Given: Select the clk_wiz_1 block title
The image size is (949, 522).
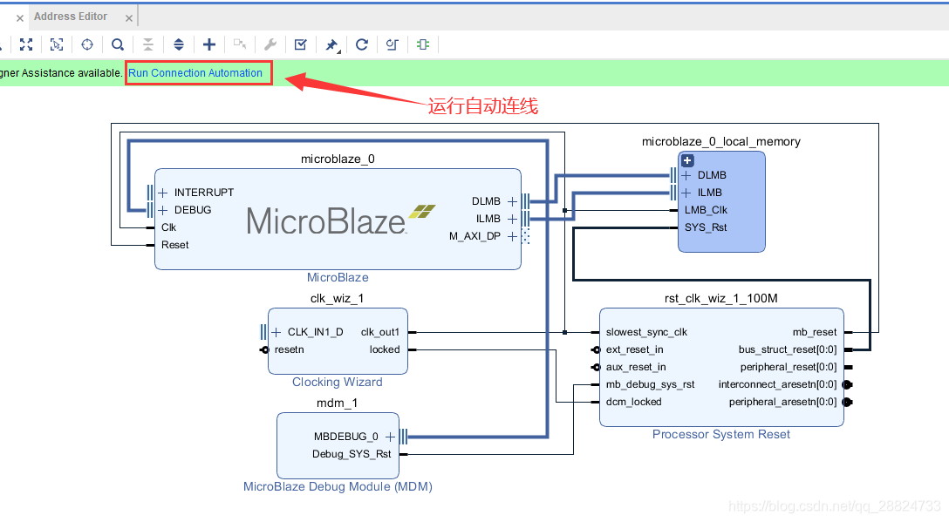Looking at the screenshot, I should pos(337,298).
